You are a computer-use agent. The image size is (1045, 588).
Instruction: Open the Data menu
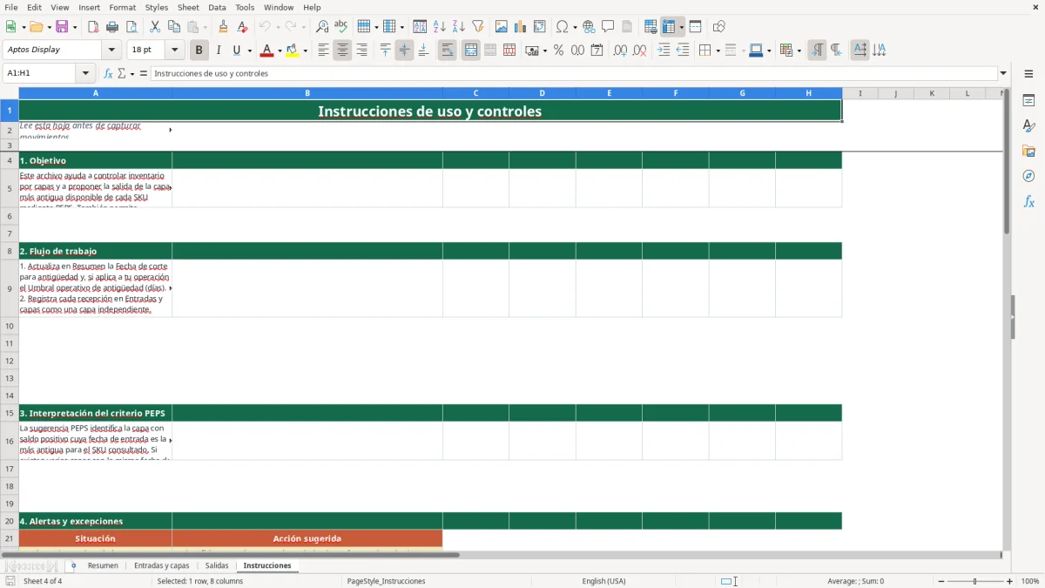coord(217,7)
